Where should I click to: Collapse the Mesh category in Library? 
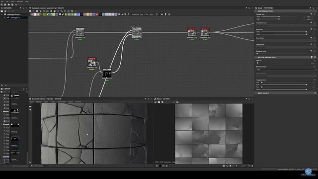coord(1,111)
